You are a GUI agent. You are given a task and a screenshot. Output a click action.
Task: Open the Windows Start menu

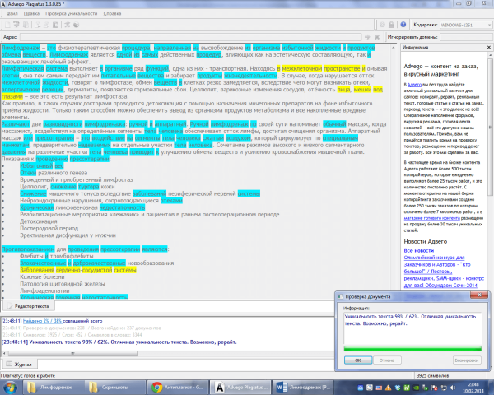pos(11,387)
